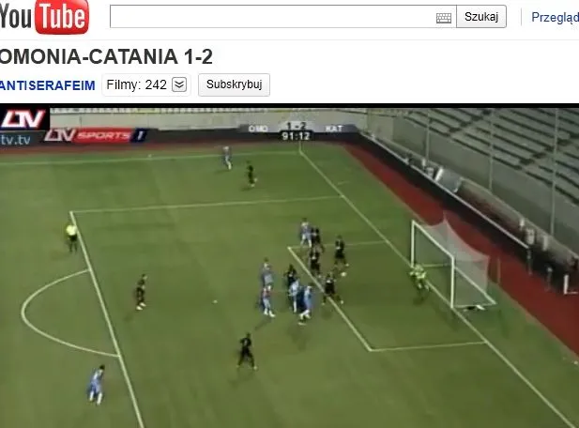Image resolution: width=579 pixels, height=428 pixels.
Task: Click the LTV Sports banner in video
Action: (97, 135)
